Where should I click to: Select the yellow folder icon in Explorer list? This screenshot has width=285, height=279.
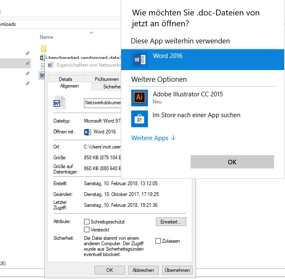(x=43, y=49)
